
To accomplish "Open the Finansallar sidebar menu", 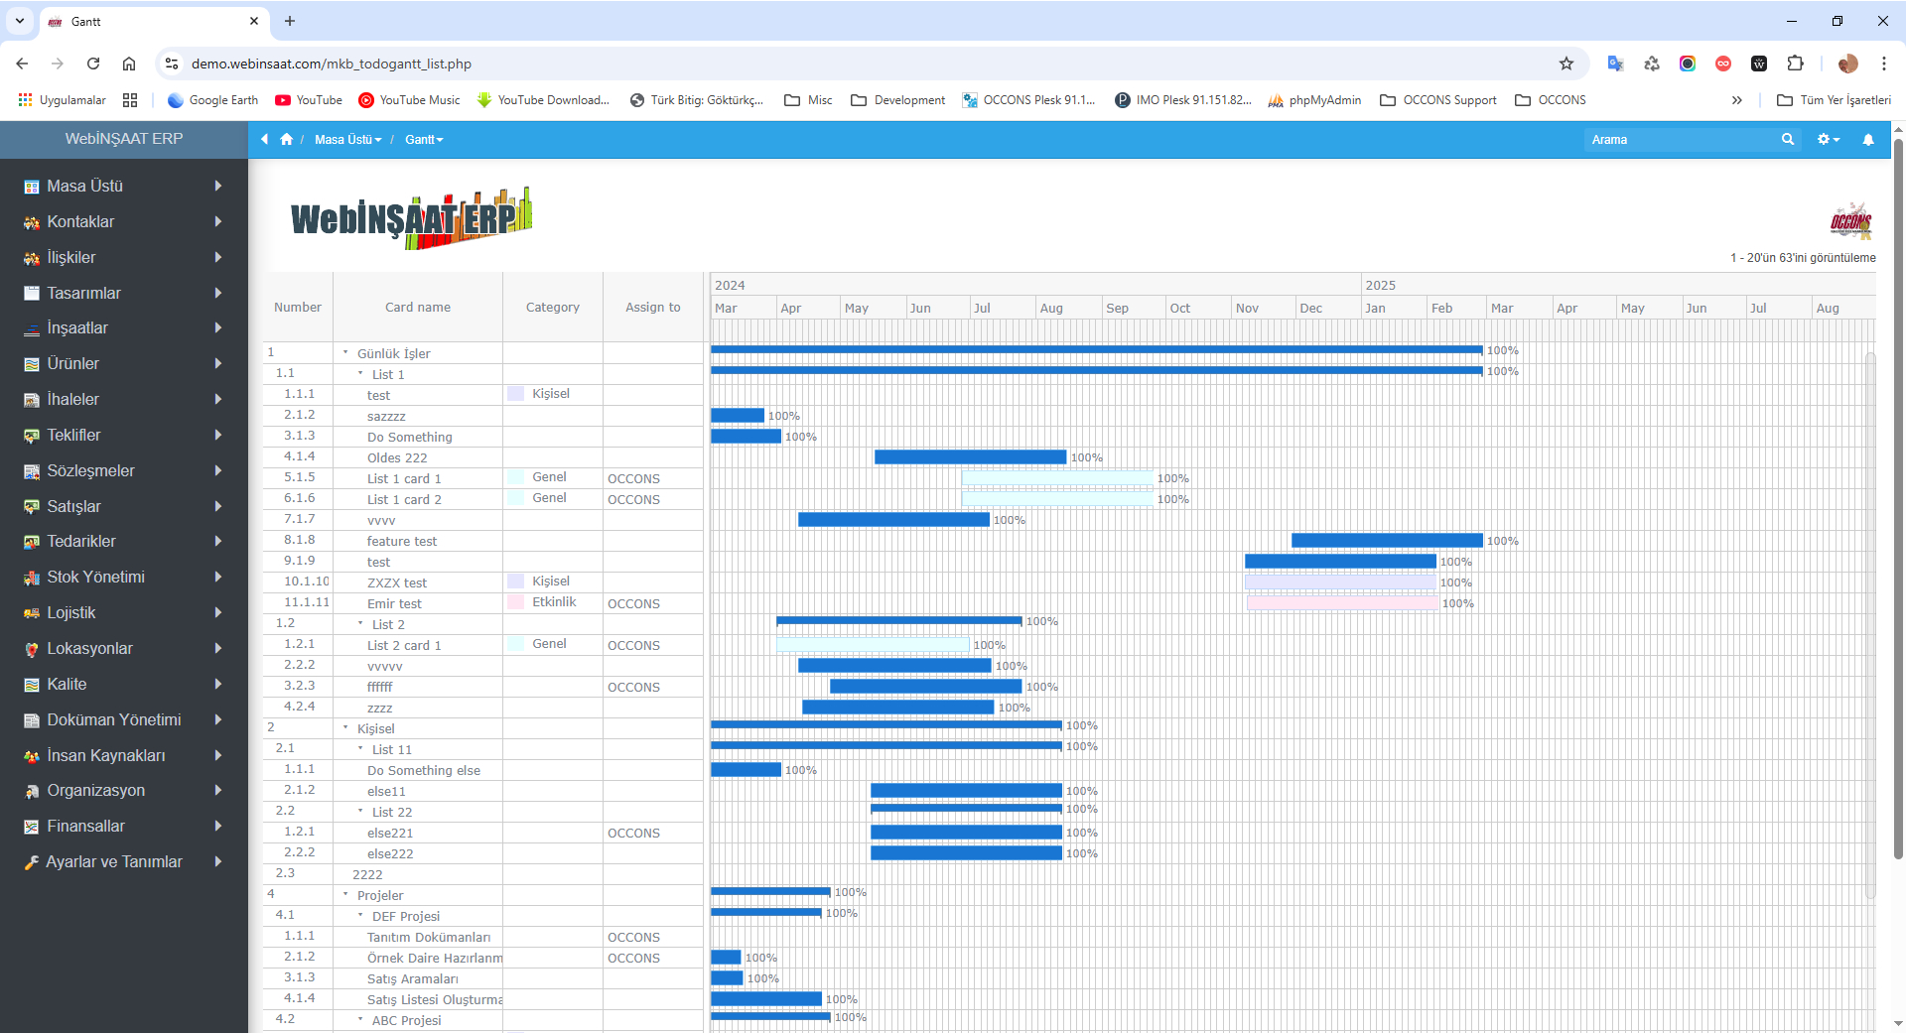I will click(x=123, y=827).
